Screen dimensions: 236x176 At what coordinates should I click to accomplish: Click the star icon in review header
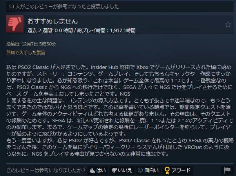pos(228,24)
